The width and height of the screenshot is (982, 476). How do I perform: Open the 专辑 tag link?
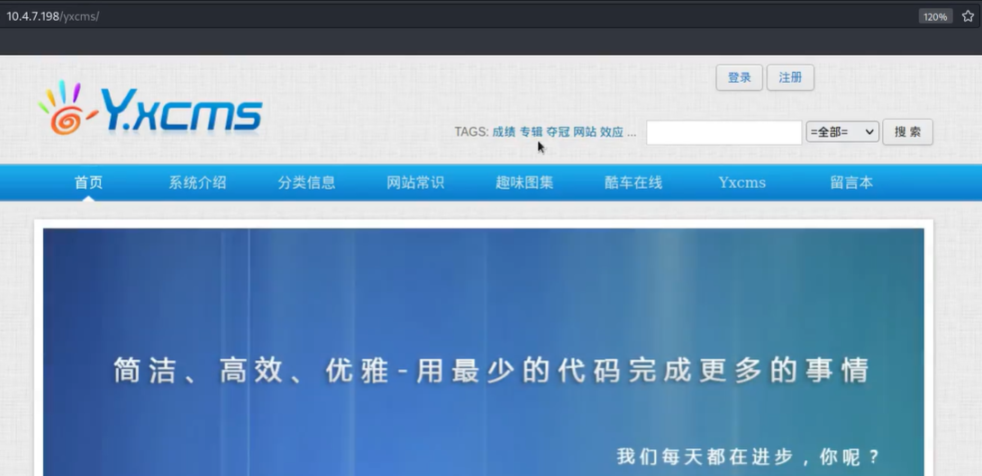pyautogui.click(x=531, y=132)
